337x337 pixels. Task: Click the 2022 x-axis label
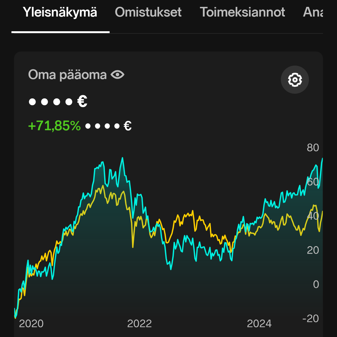click(139, 324)
